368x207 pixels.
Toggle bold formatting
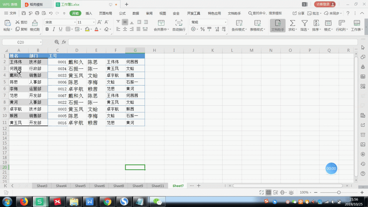(x=47, y=29)
